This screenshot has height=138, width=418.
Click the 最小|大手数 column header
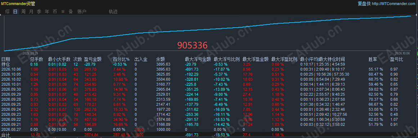coord(59,60)
